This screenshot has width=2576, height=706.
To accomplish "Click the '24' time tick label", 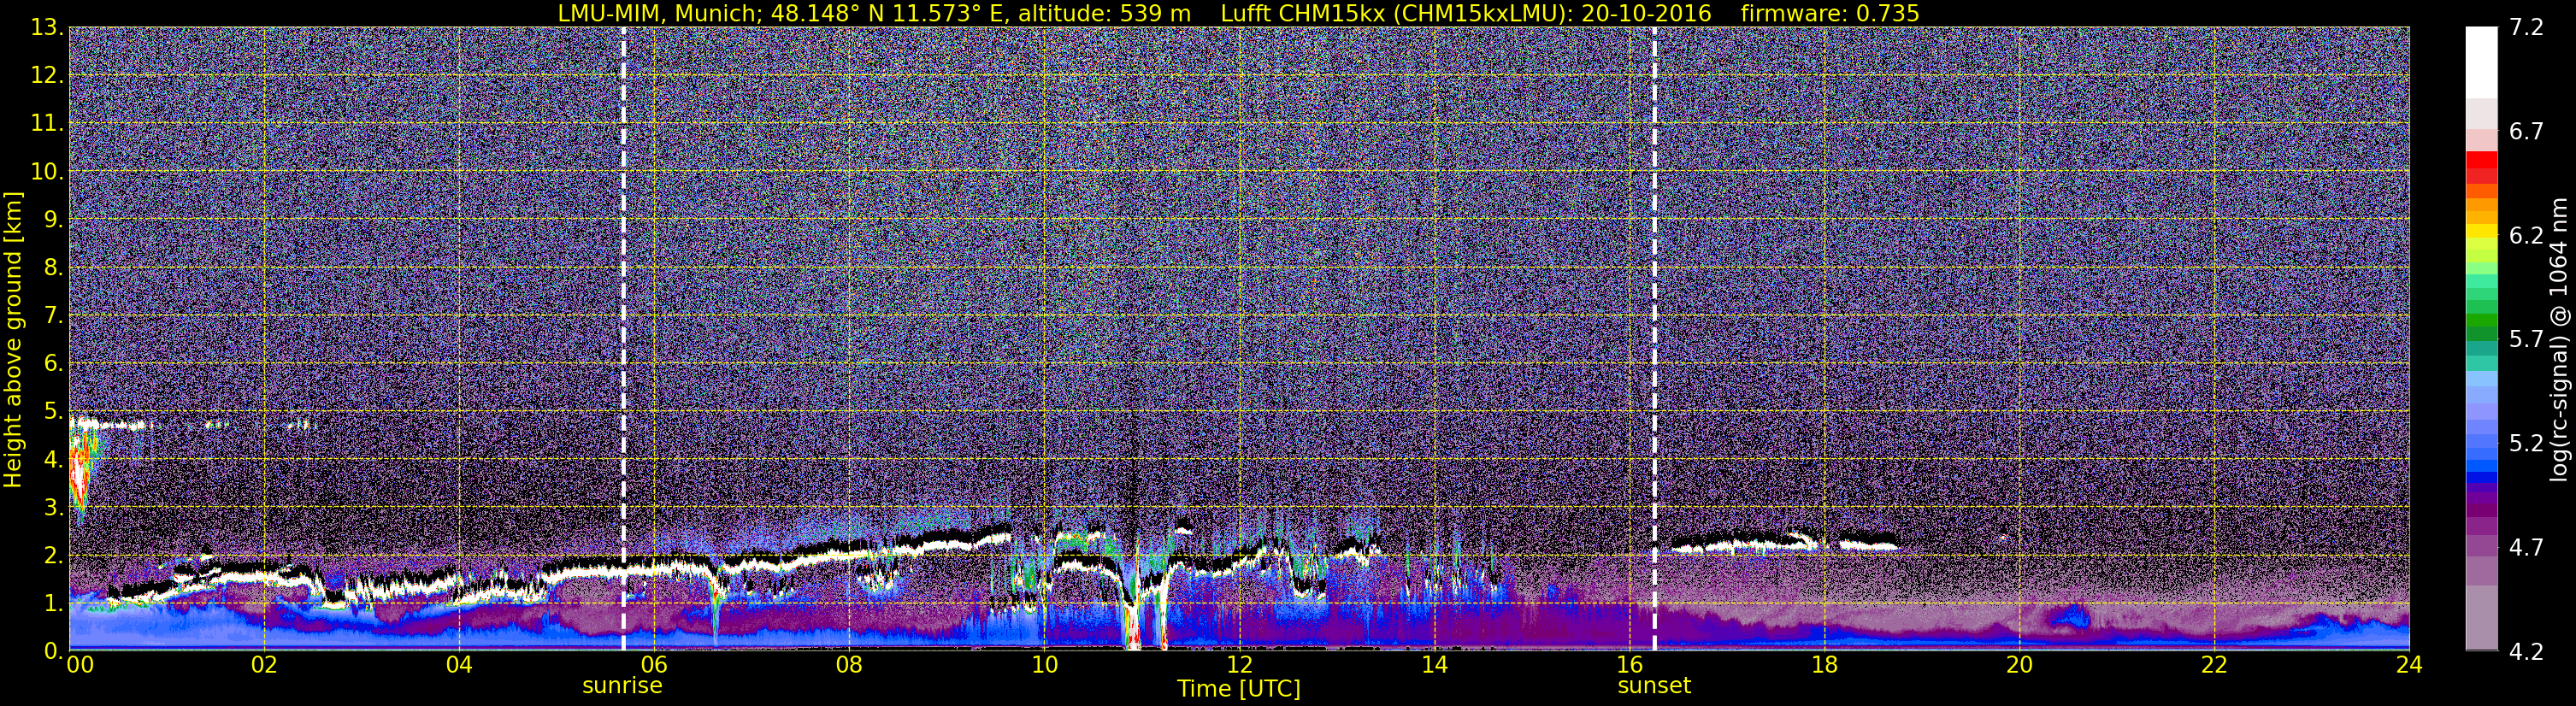I will pos(2409,665).
